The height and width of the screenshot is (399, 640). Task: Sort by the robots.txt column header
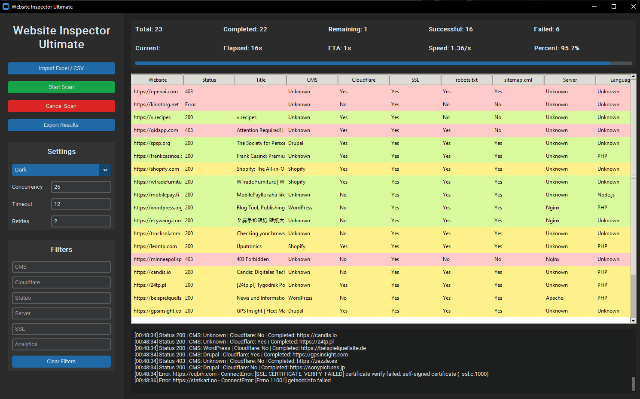(x=467, y=80)
